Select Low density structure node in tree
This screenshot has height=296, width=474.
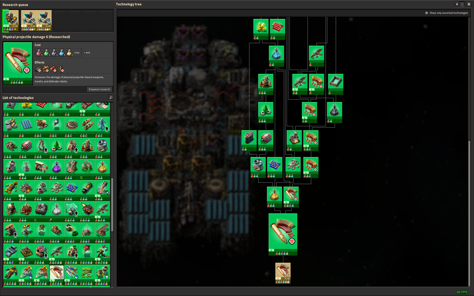(293, 167)
